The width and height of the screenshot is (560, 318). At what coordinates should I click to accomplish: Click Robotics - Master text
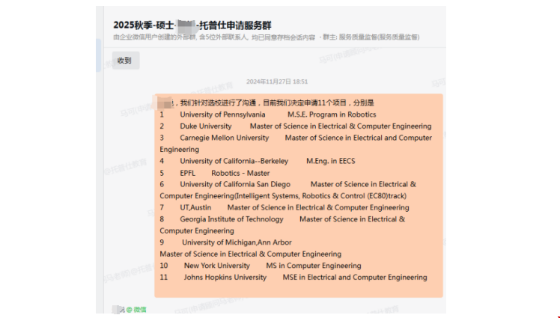240,173
